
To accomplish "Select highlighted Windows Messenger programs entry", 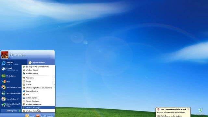I will (x=38, y=108).
